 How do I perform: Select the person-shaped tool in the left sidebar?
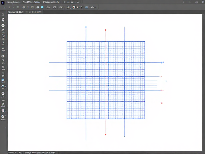click(3, 20)
